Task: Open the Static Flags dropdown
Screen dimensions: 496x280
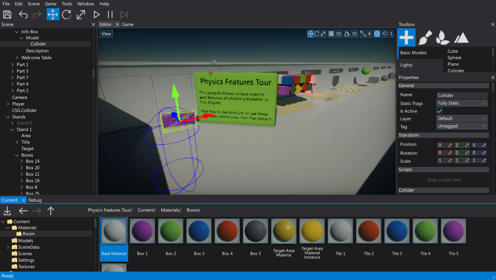Action: (x=462, y=103)
